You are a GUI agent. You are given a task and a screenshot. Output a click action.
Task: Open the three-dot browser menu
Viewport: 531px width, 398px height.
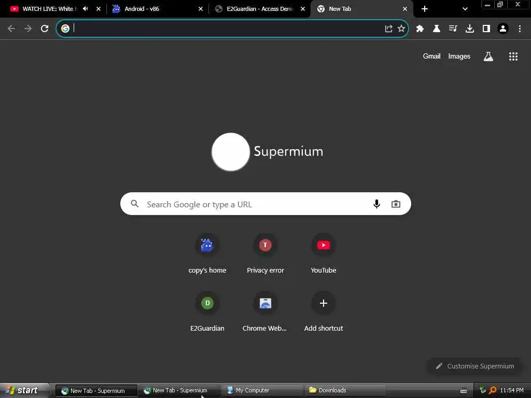click(x=520, y=29)
